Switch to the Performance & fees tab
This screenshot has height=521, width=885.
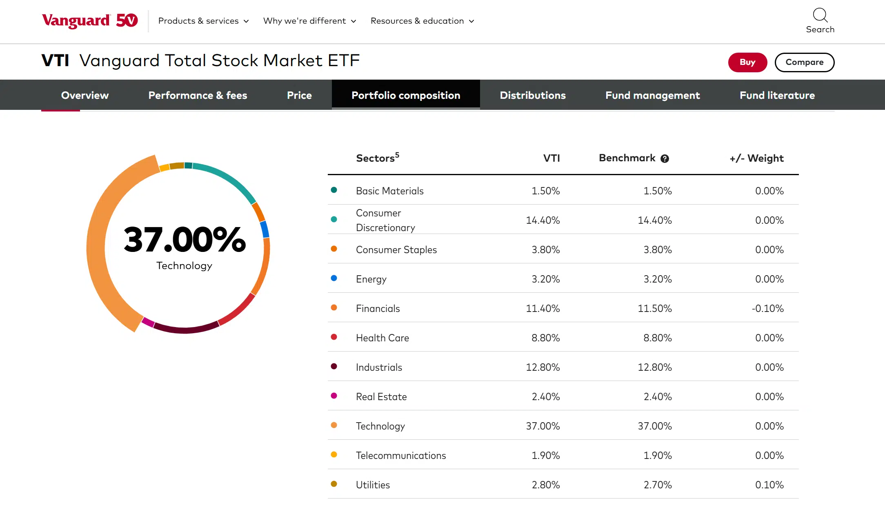[198, 95]
